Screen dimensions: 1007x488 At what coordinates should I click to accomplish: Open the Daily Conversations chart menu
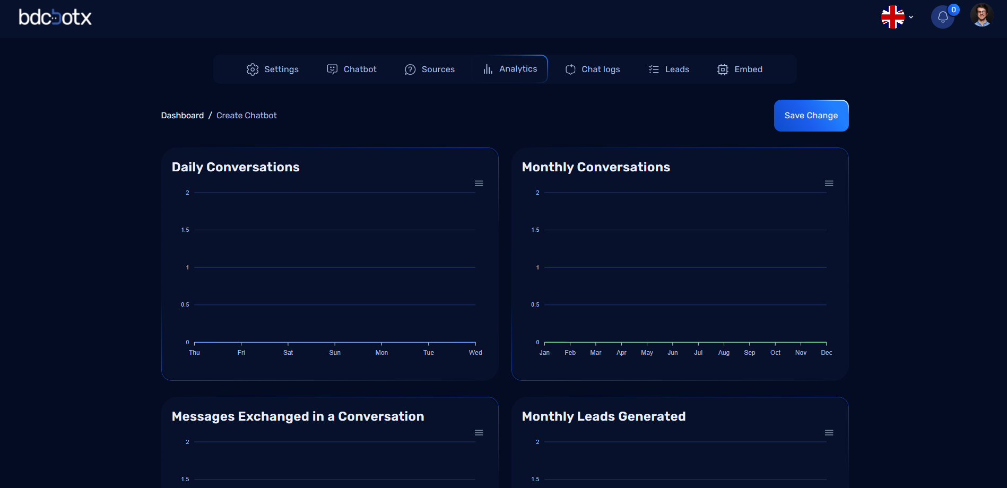click(479, 183)
